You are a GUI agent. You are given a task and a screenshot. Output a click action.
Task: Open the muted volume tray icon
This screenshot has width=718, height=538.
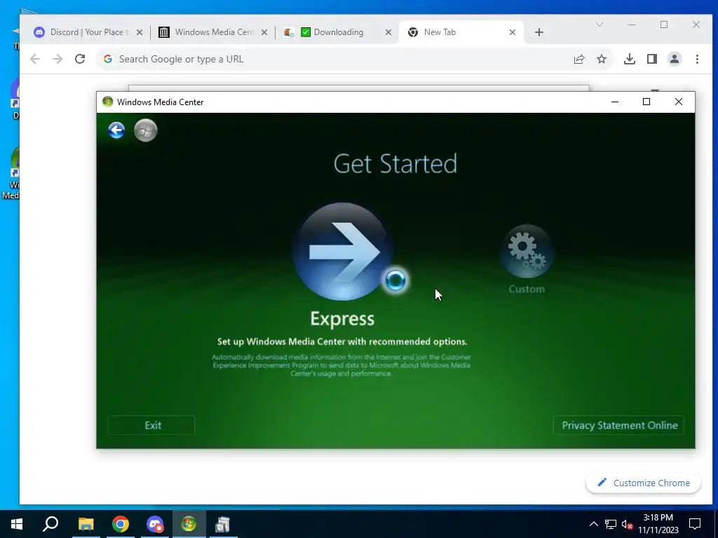pos(628,524)
